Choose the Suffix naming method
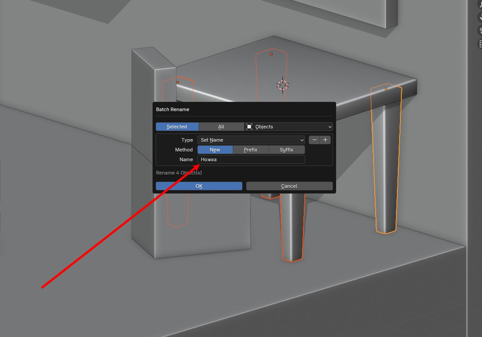482x337 pixels. (x=286, y=150)
